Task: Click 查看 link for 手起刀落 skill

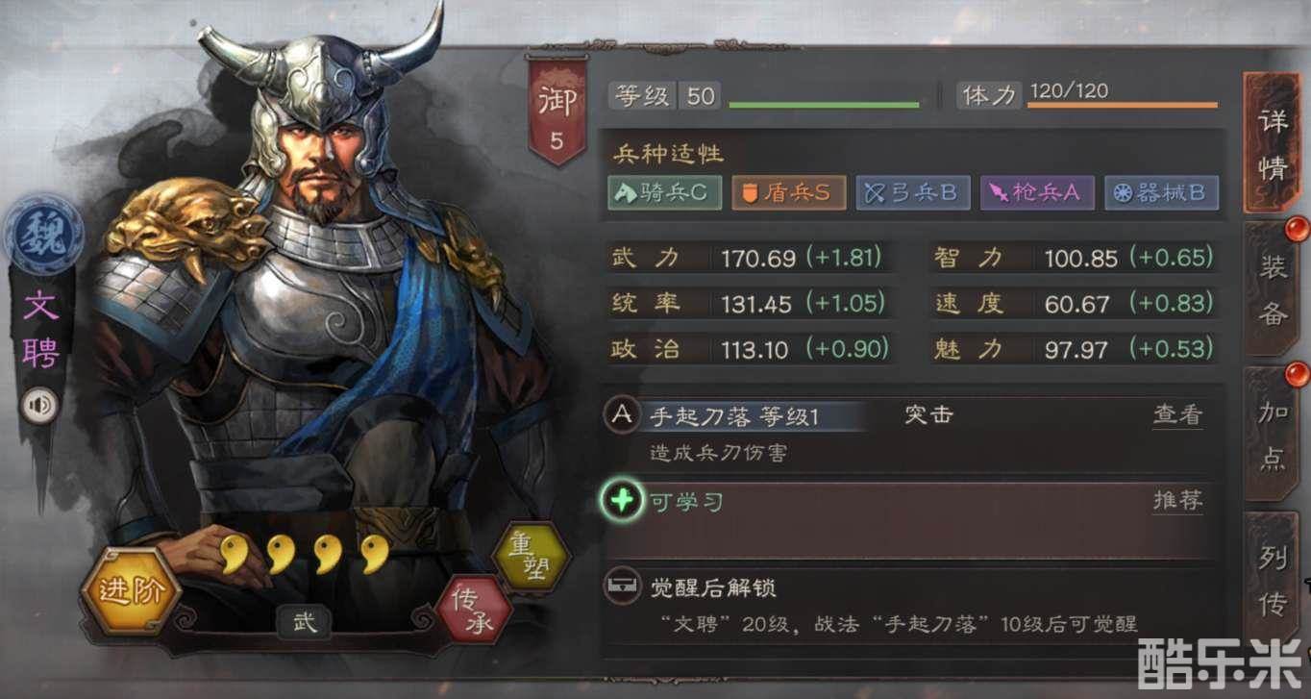Action: [x=1177, y=415]
